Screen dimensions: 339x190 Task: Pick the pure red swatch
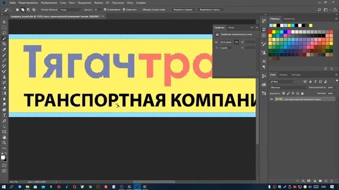pyautogui.click(x=270, y=32)
